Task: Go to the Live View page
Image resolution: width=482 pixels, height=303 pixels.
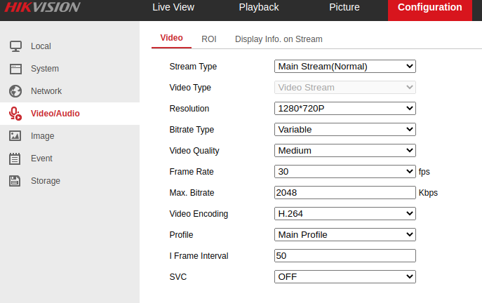Action: 173,7
